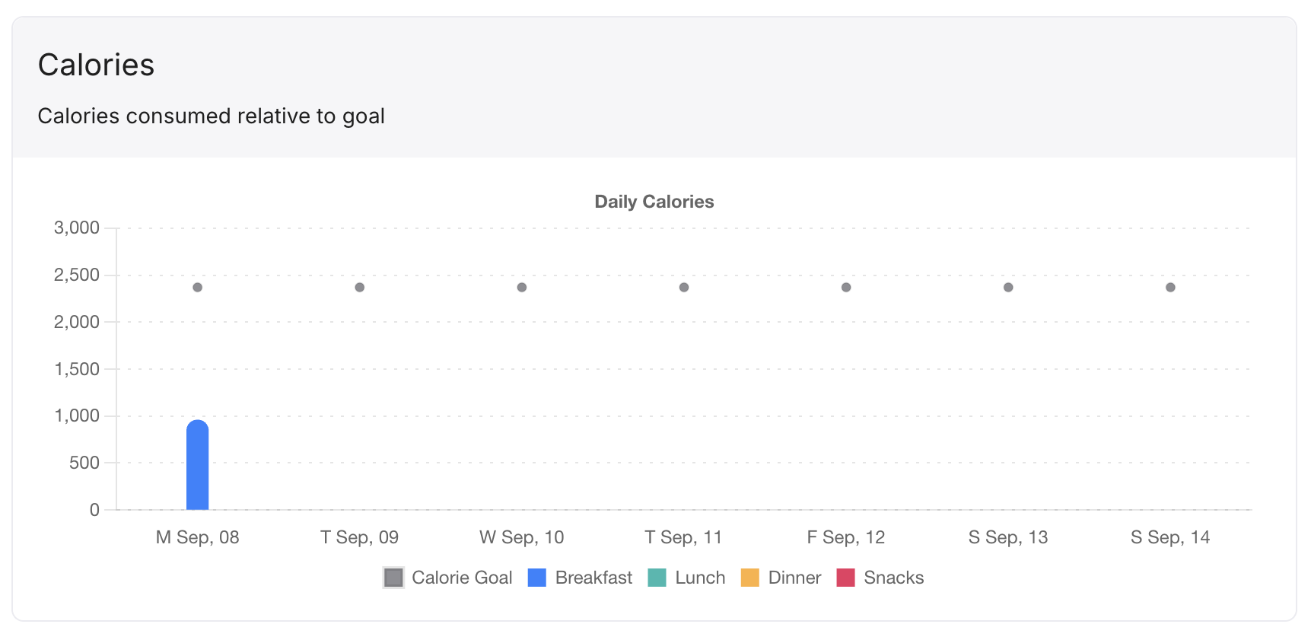Click the calorie goal dot above S Sep, 13
The height and width of the screenshot is (640, 1311).
[1008, 288]
